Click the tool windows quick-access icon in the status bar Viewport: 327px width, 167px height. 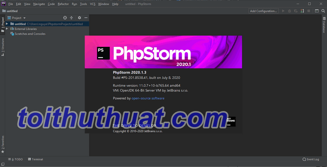coord(3,164)
